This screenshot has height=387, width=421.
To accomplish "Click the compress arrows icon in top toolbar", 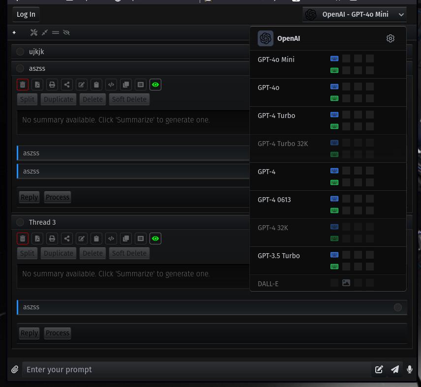I will [45, 32].
